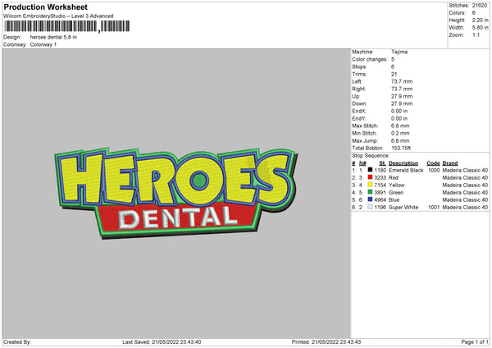492x348 pixels.
Task: Click the 'Description' column header
Action: click(x=403, y=163)
